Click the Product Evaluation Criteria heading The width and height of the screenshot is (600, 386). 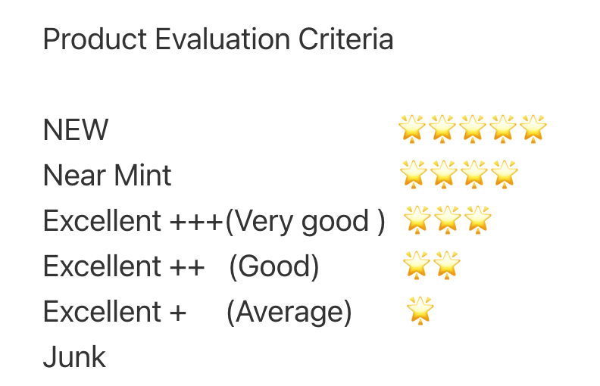218,39
